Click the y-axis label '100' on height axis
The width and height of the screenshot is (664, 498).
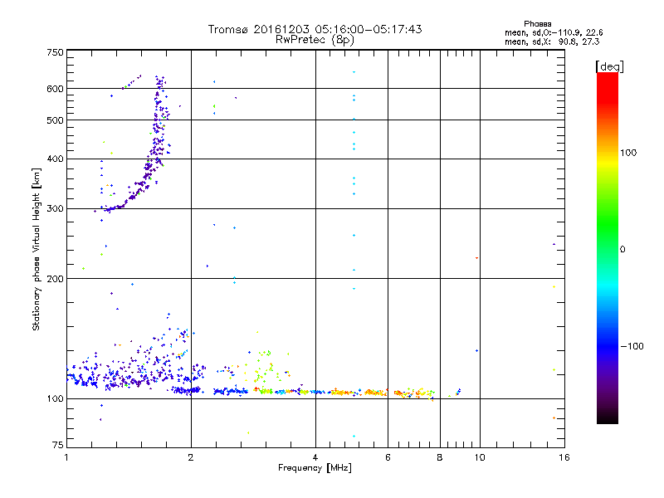tap(55, 399)
